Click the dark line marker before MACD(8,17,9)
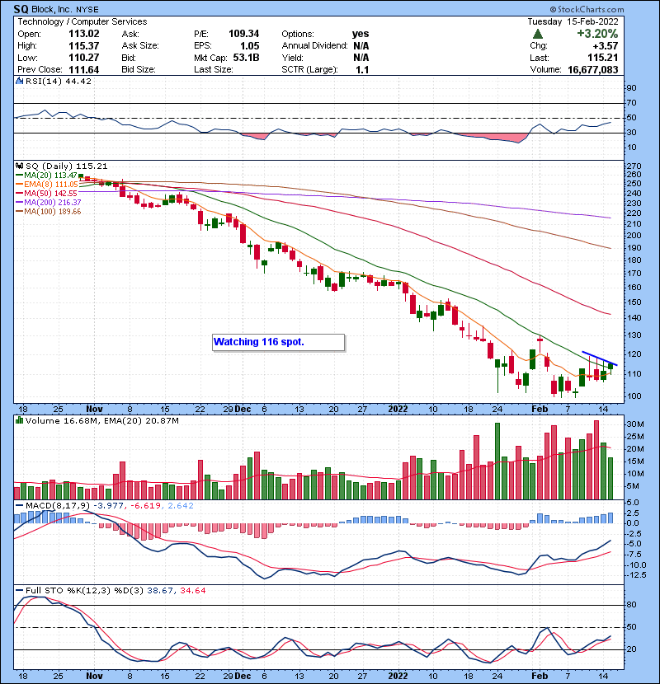 point(19,506)
